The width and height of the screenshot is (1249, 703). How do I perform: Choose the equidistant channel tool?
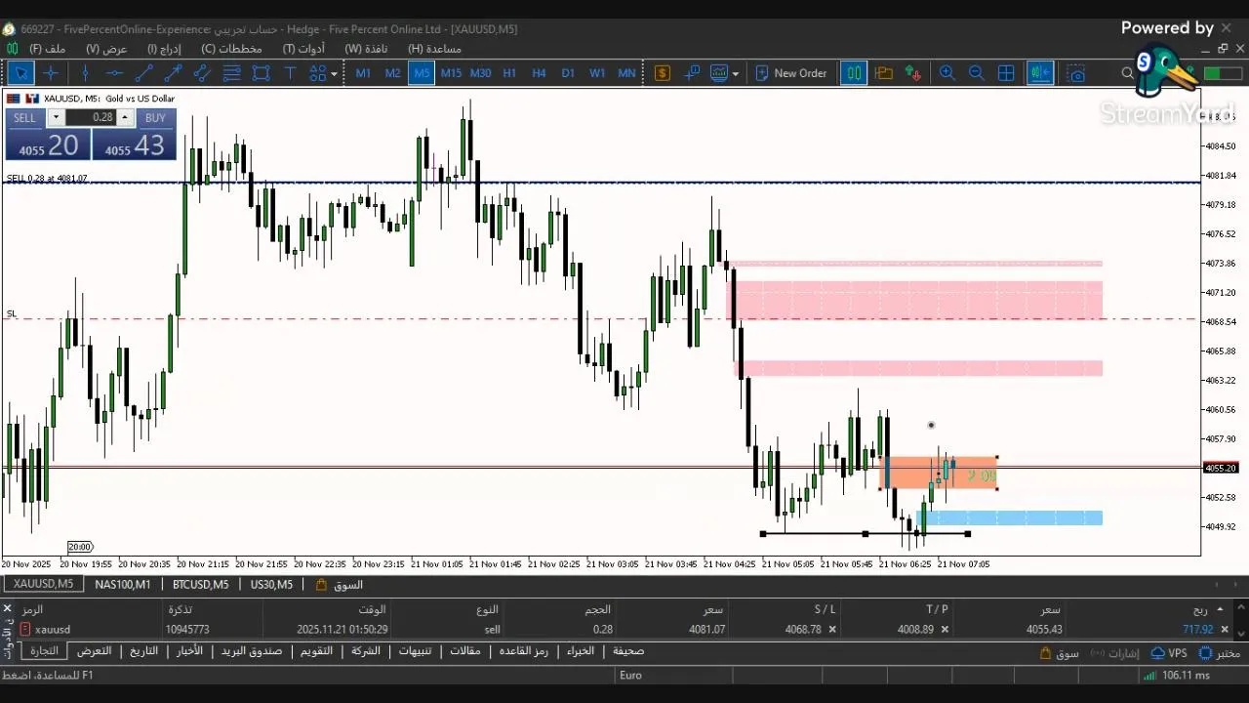[202, 73]
